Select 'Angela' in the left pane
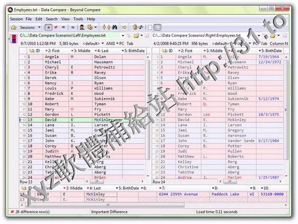Image resolution: width=298 pixels, height=224 pixels. [52, 57]
